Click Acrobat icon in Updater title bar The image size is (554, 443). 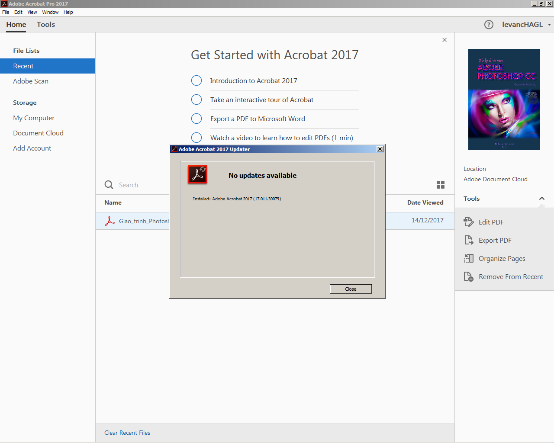coord(174,149)
